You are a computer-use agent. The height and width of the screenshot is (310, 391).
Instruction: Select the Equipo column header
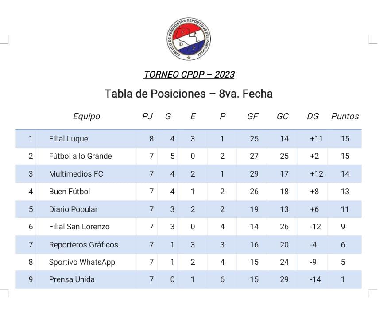click(86, 116)
